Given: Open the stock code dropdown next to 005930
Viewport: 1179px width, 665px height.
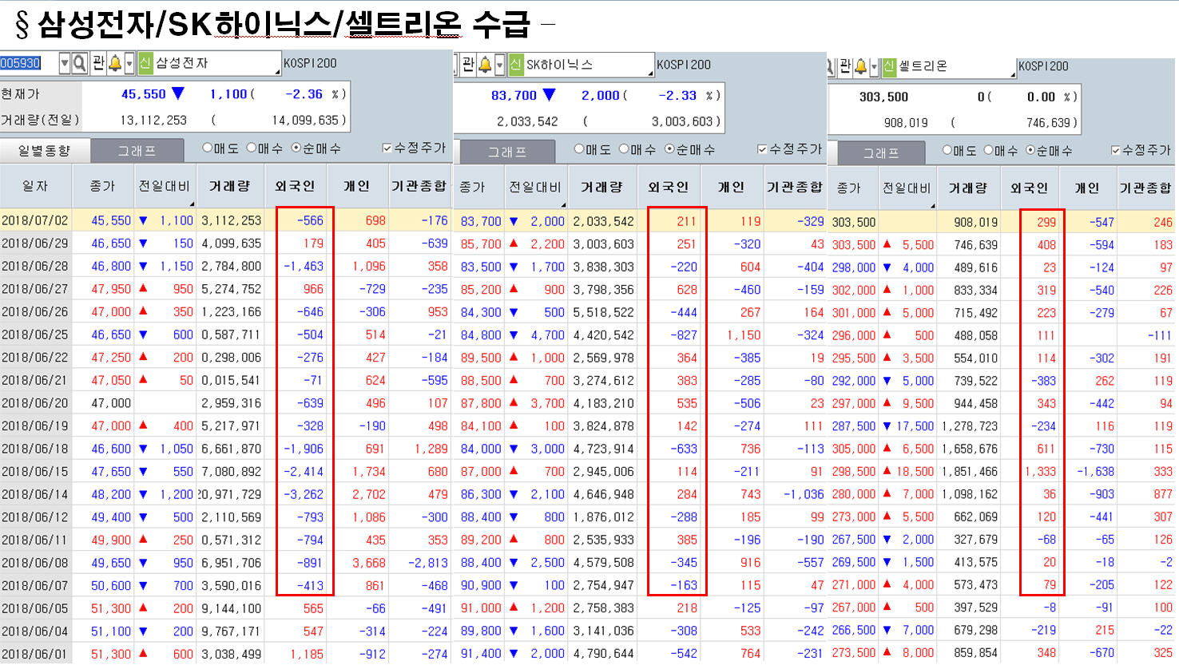Looking at the screenshot, I should click(x=65, y=63).
